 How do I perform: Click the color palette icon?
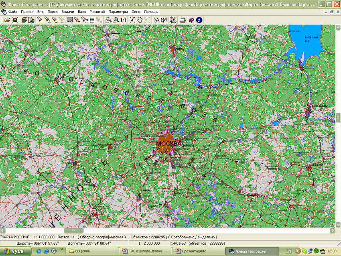click(173, 20)
